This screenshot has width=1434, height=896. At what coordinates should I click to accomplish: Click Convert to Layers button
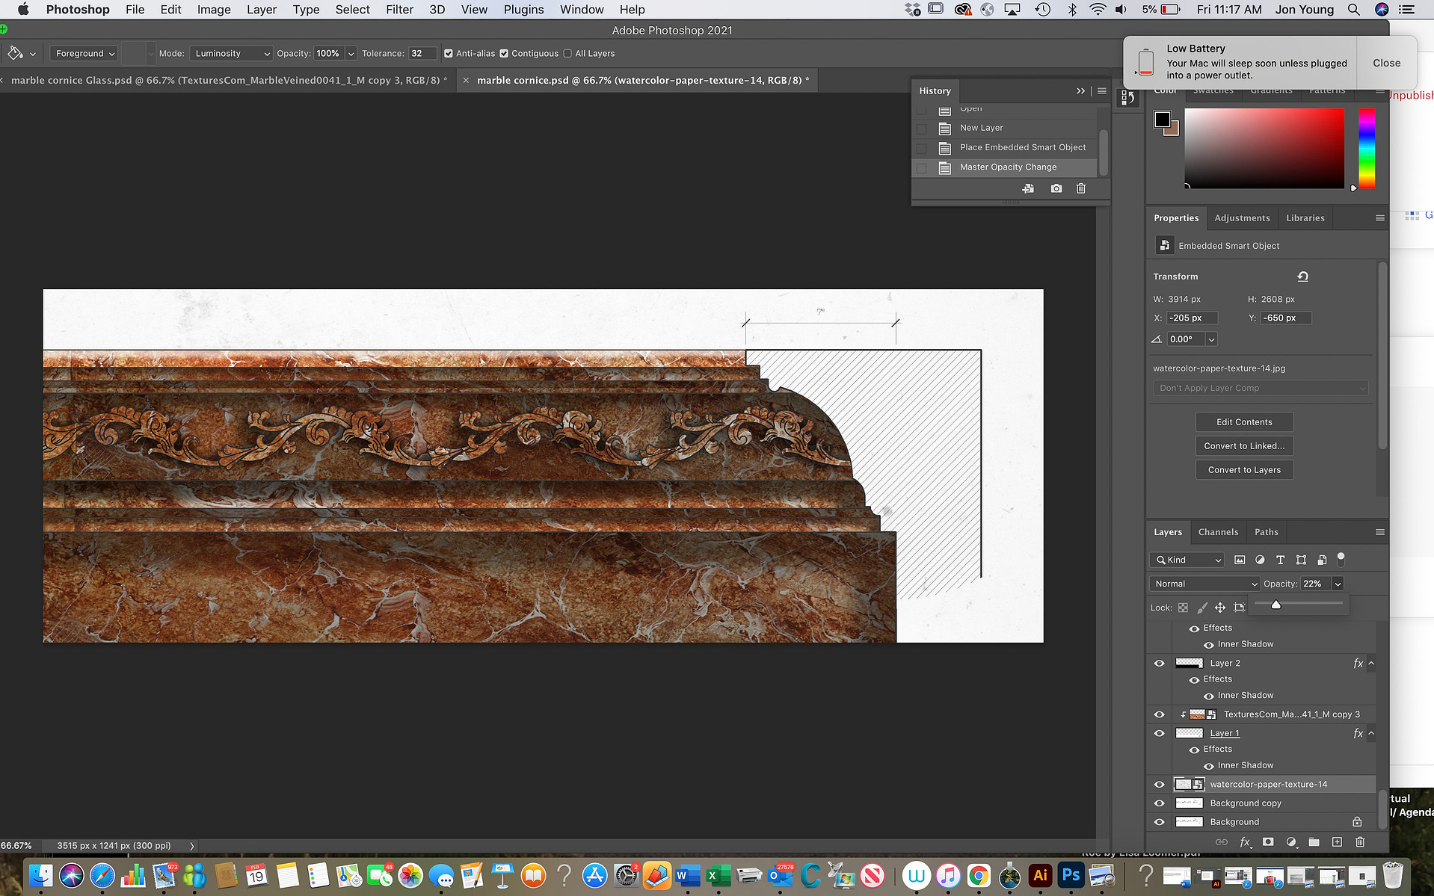[x=1244, y=470]
